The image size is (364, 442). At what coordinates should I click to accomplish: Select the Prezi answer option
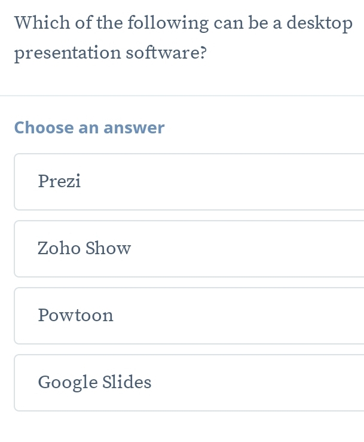189,182
